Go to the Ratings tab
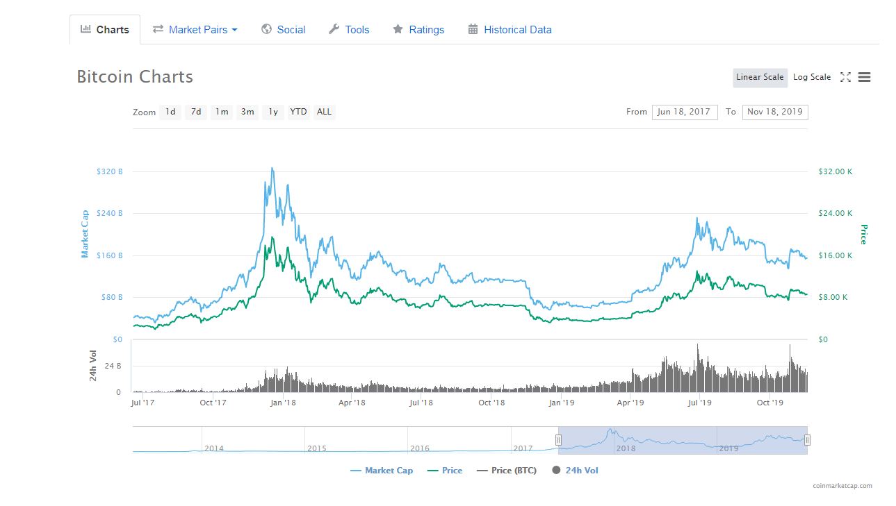Viewport: 896px width, 506px height. point(418,29)
